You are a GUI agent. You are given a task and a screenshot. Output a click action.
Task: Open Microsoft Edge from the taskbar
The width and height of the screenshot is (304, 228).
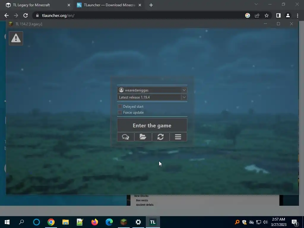109,222
